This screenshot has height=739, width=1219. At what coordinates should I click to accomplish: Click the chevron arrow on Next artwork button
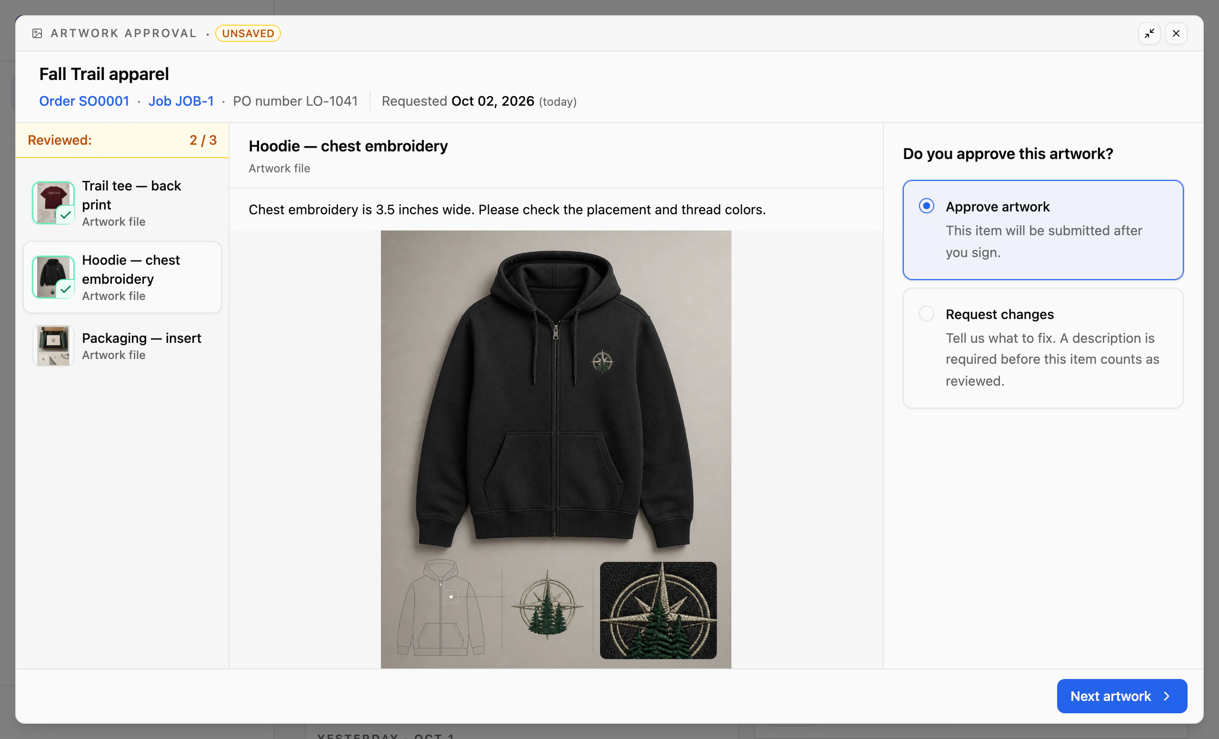click(1167, 696)
